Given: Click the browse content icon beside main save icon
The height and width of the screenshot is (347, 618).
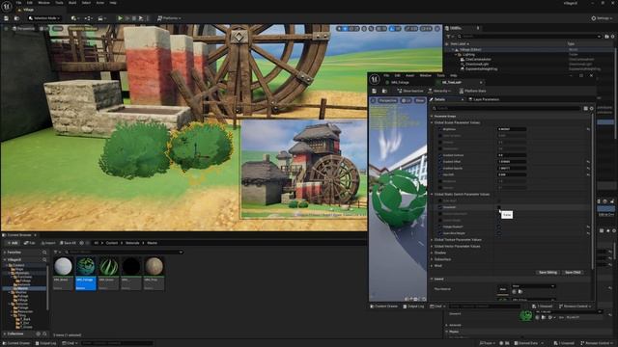Looking at the screenshot, I should 16,18.
